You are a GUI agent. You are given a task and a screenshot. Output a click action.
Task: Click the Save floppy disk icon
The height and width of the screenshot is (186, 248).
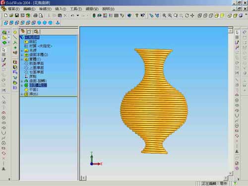[17, 15]
